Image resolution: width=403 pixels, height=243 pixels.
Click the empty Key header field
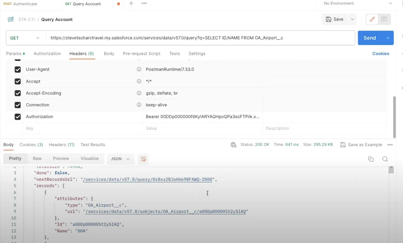coord(82,128)
